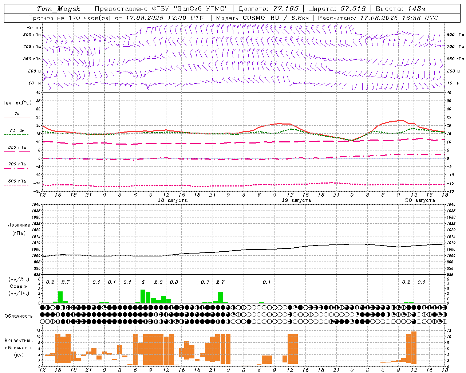
Task: Click the 'Конвективн.' convective cloud label
Action: click(19, 341)
